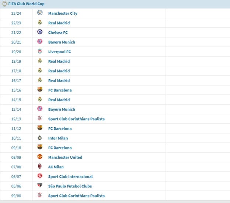Open São Paulo Futebol Clube link
The height and width of the screenshot is (203, 230).
coord(70,186)
